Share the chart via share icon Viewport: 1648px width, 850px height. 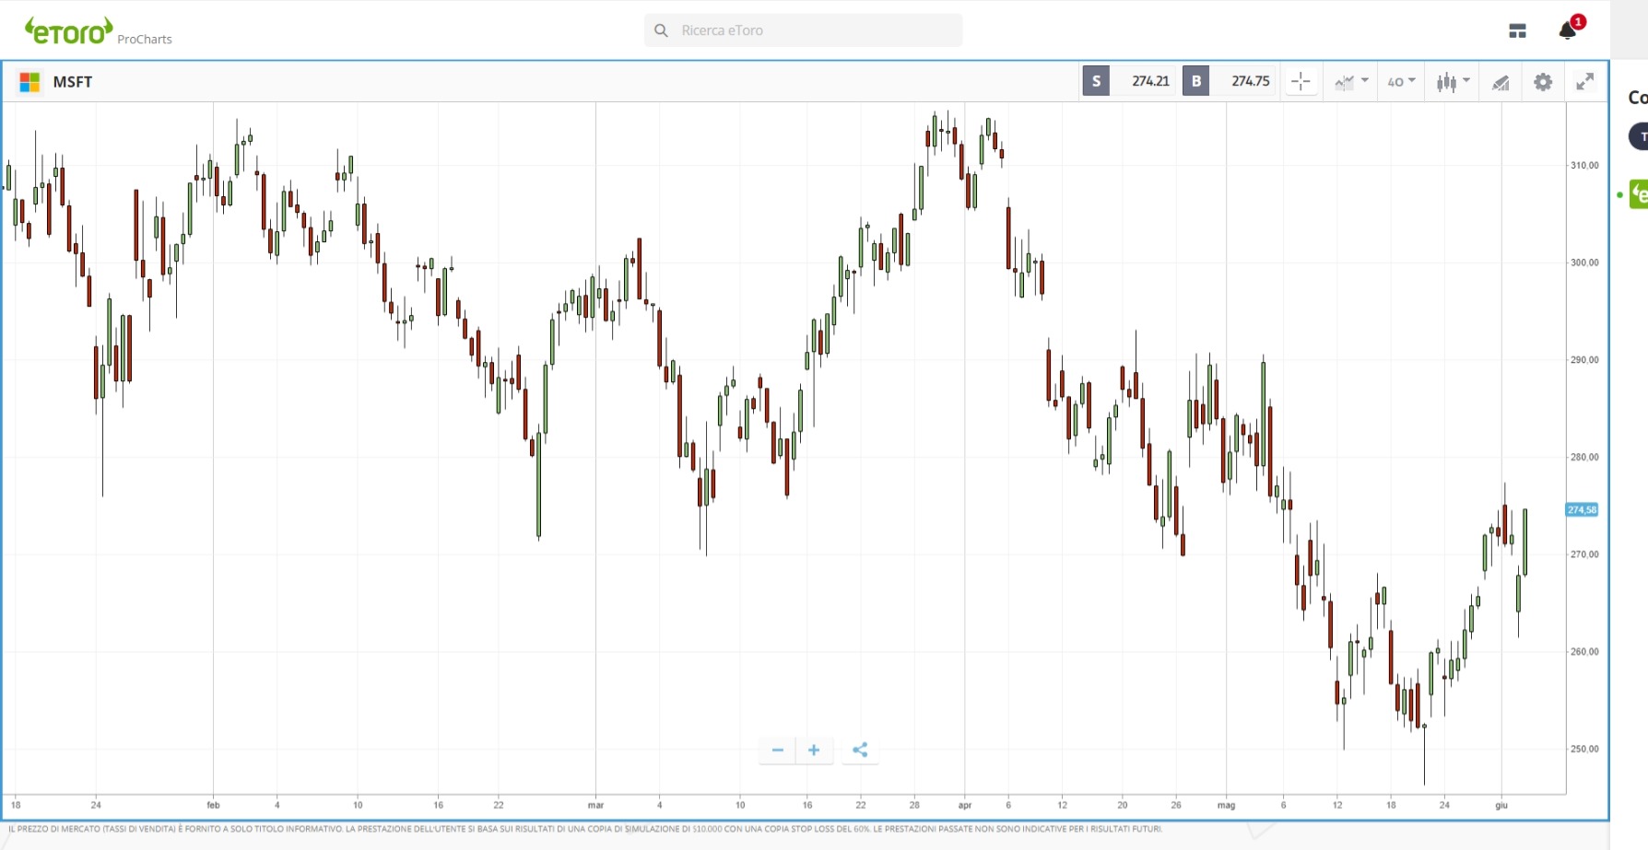[x=860, y=751]
